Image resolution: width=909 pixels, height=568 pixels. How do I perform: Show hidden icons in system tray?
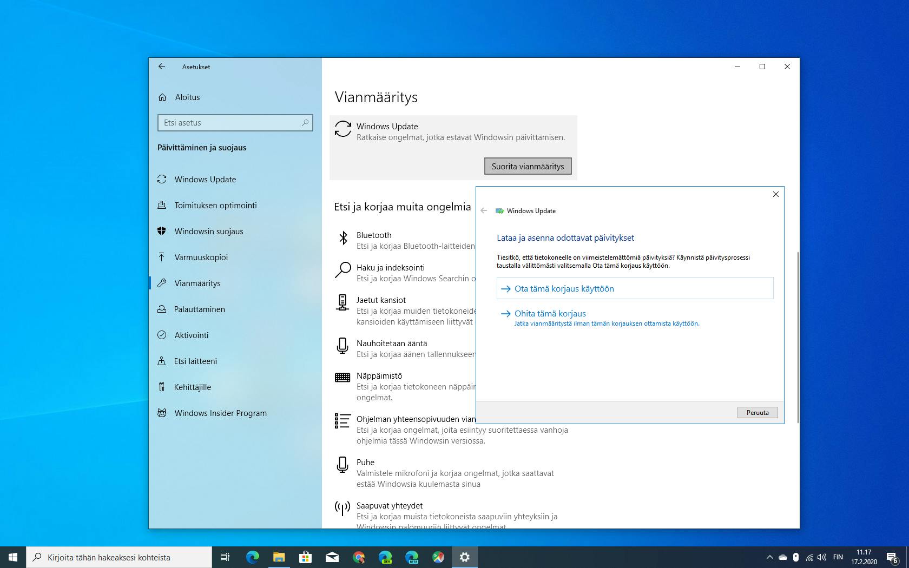click(x=769, y=557)
